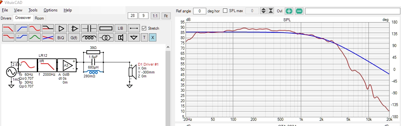The height and width of the screenshot is (126, 401).
Task: Click the D1 Driver #1 label
Action: click(x=148, y=64)
